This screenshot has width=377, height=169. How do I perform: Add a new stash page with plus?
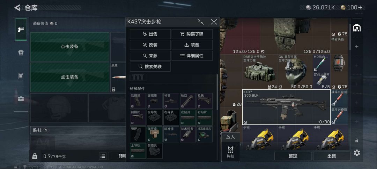[357, 47]
